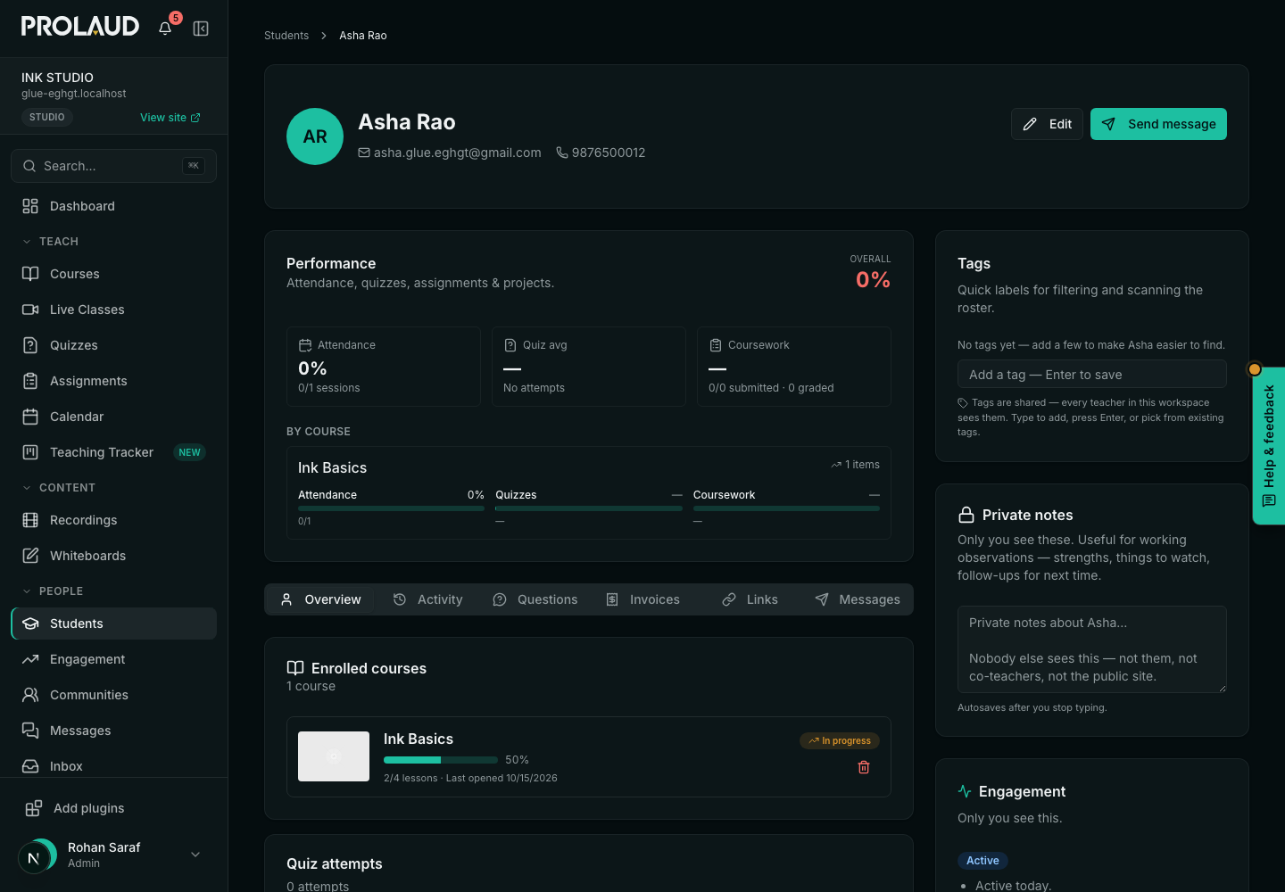Open Messages in the sidebar
This screenshot has height=892, width=1285.
[x=113, y=731]
